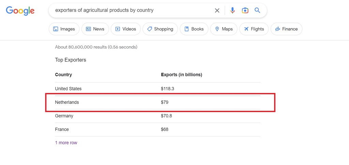This screenshot has height=165, width=349.
Task: Open the Videos results filter
Action: (x=125, y=29)
